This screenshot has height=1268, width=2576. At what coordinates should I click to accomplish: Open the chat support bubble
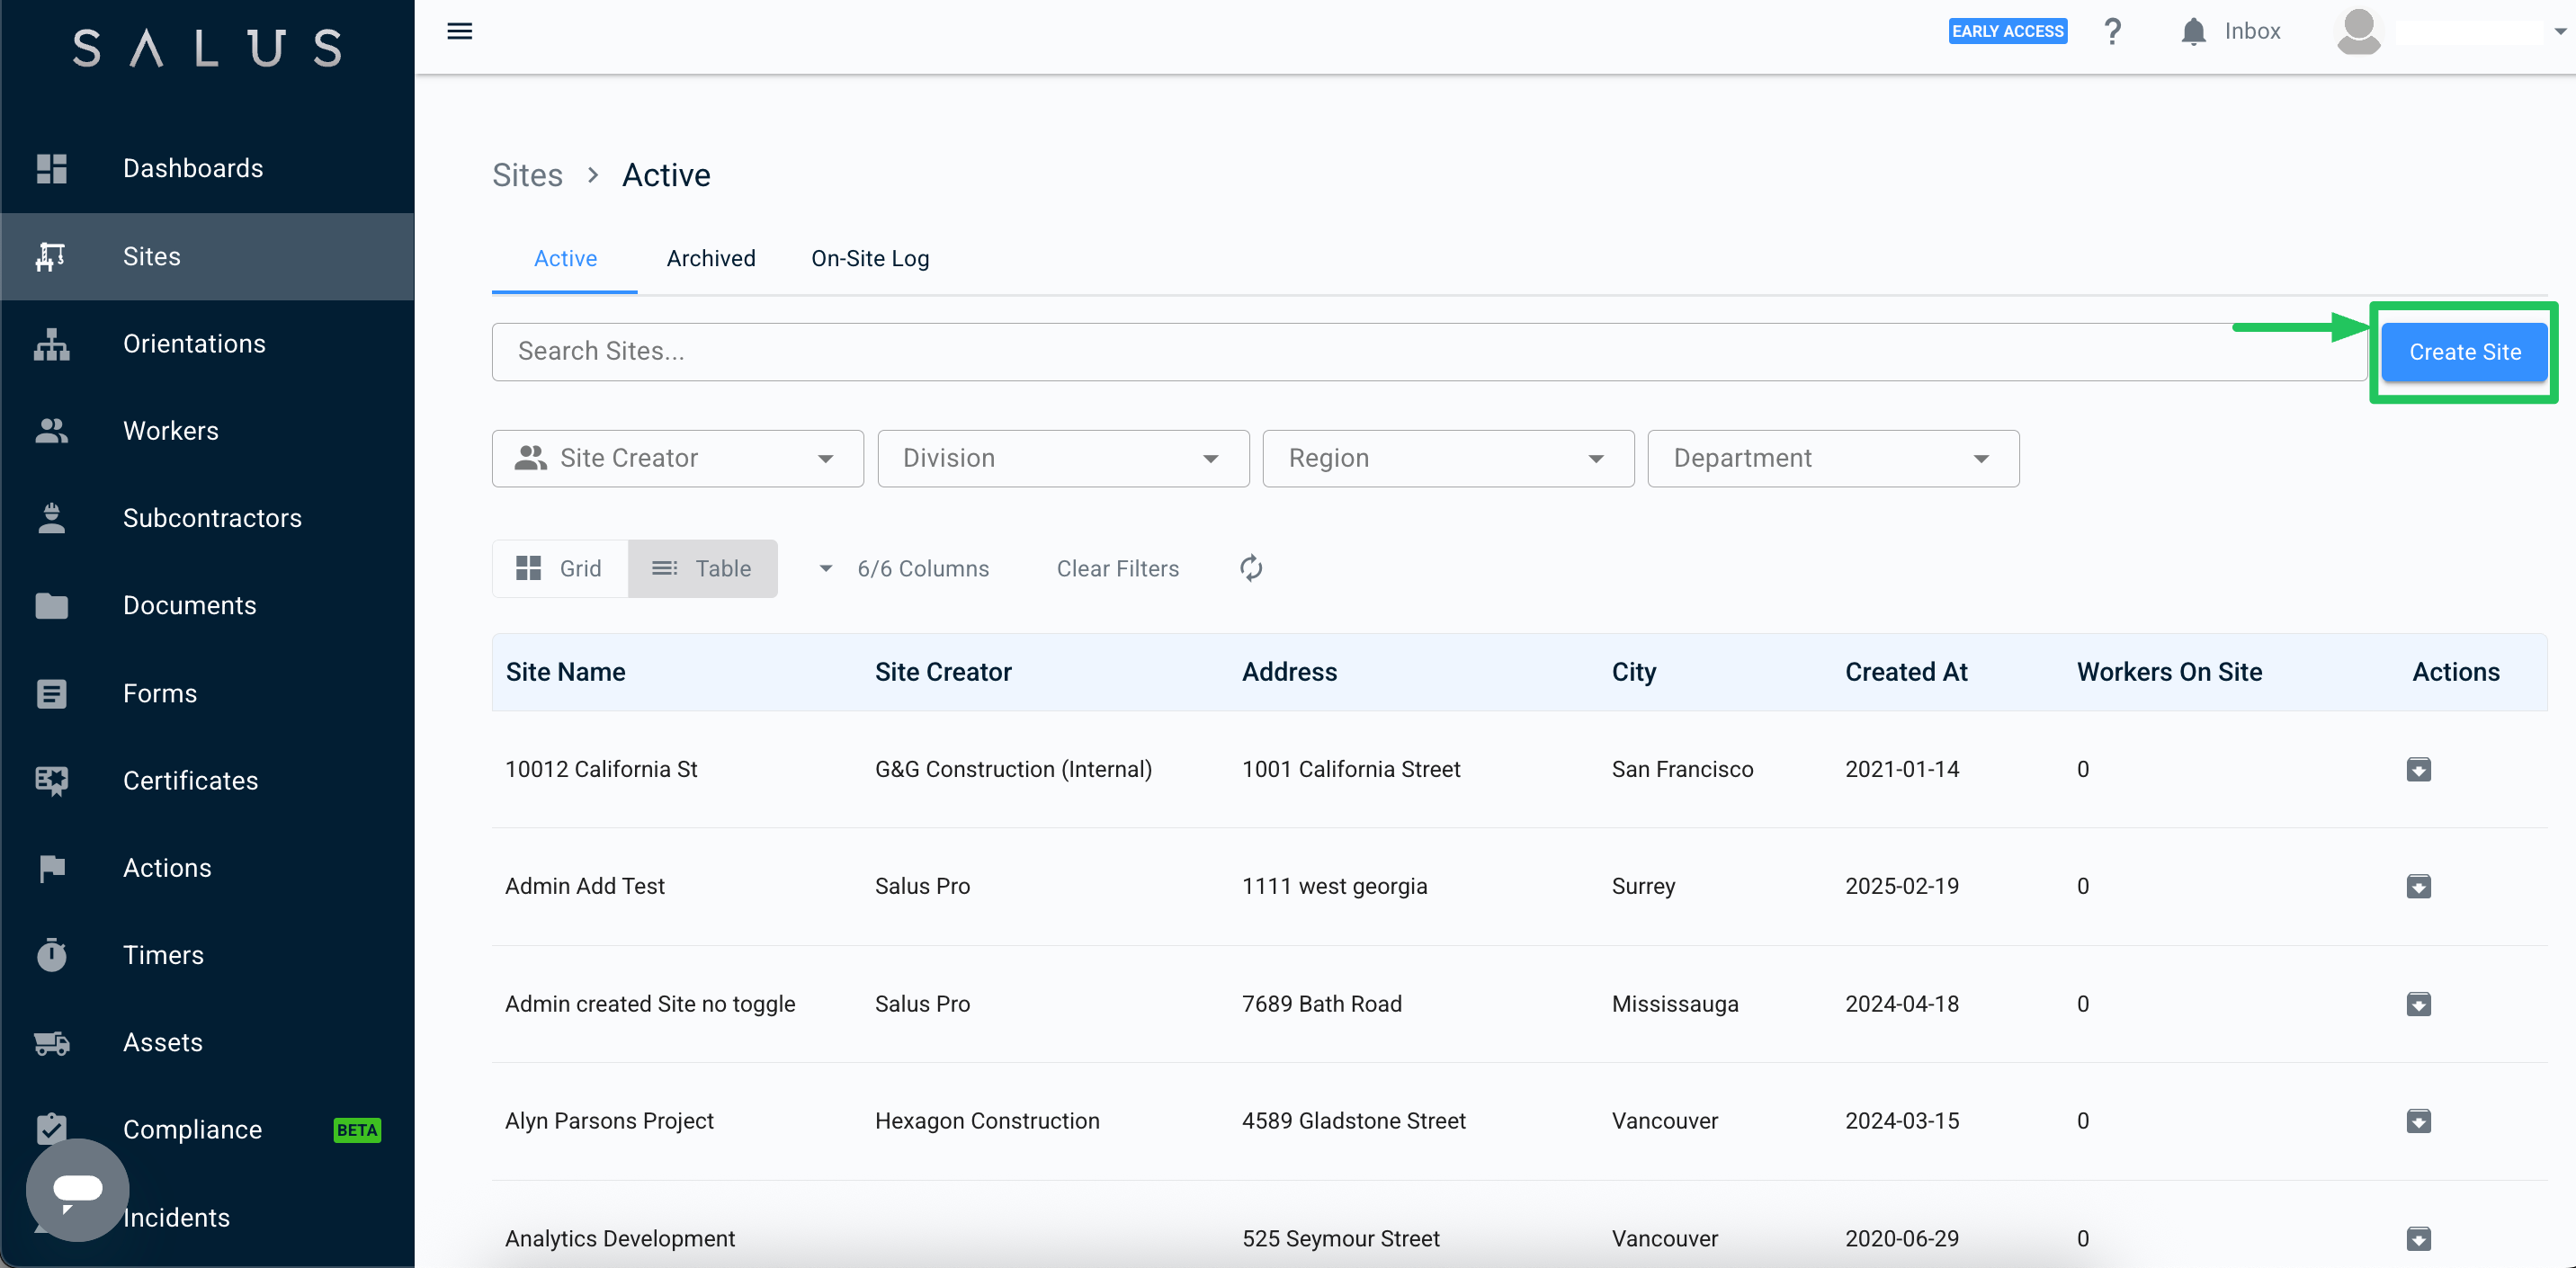[x=77, y=1189]
